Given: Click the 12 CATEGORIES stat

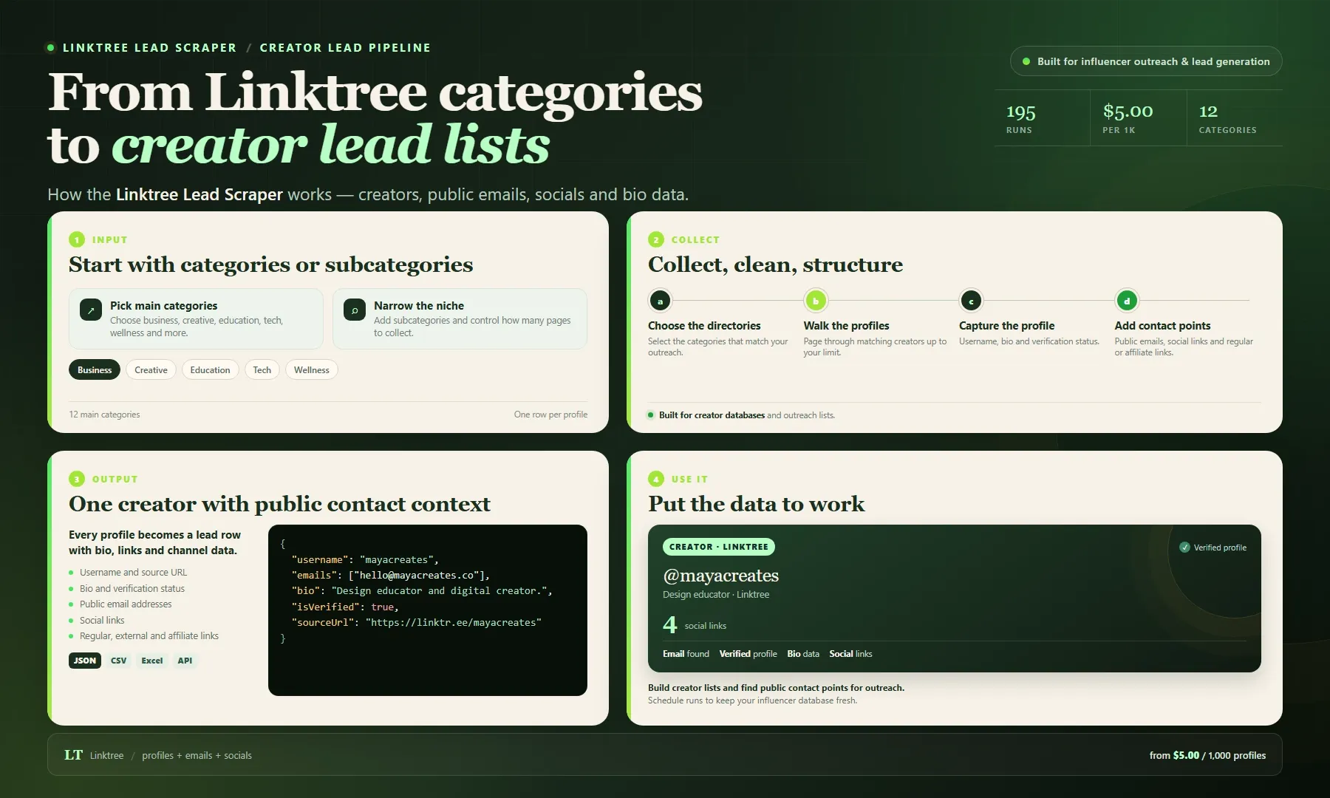Looking at the screenshot, I should [1235, 118].
